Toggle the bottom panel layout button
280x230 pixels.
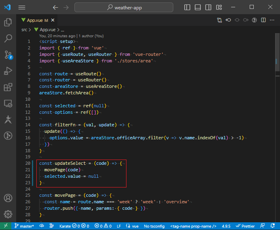(198, 7)
